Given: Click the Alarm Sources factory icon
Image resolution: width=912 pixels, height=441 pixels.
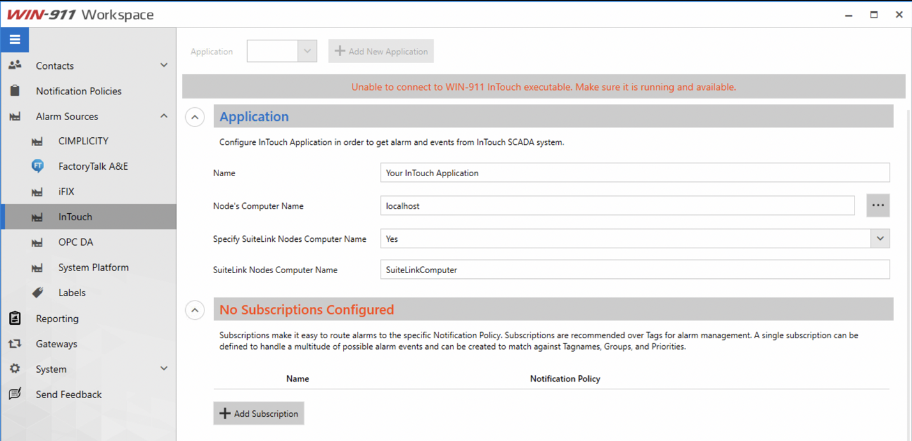Looking at the screenshot, I should coord(15,116).
